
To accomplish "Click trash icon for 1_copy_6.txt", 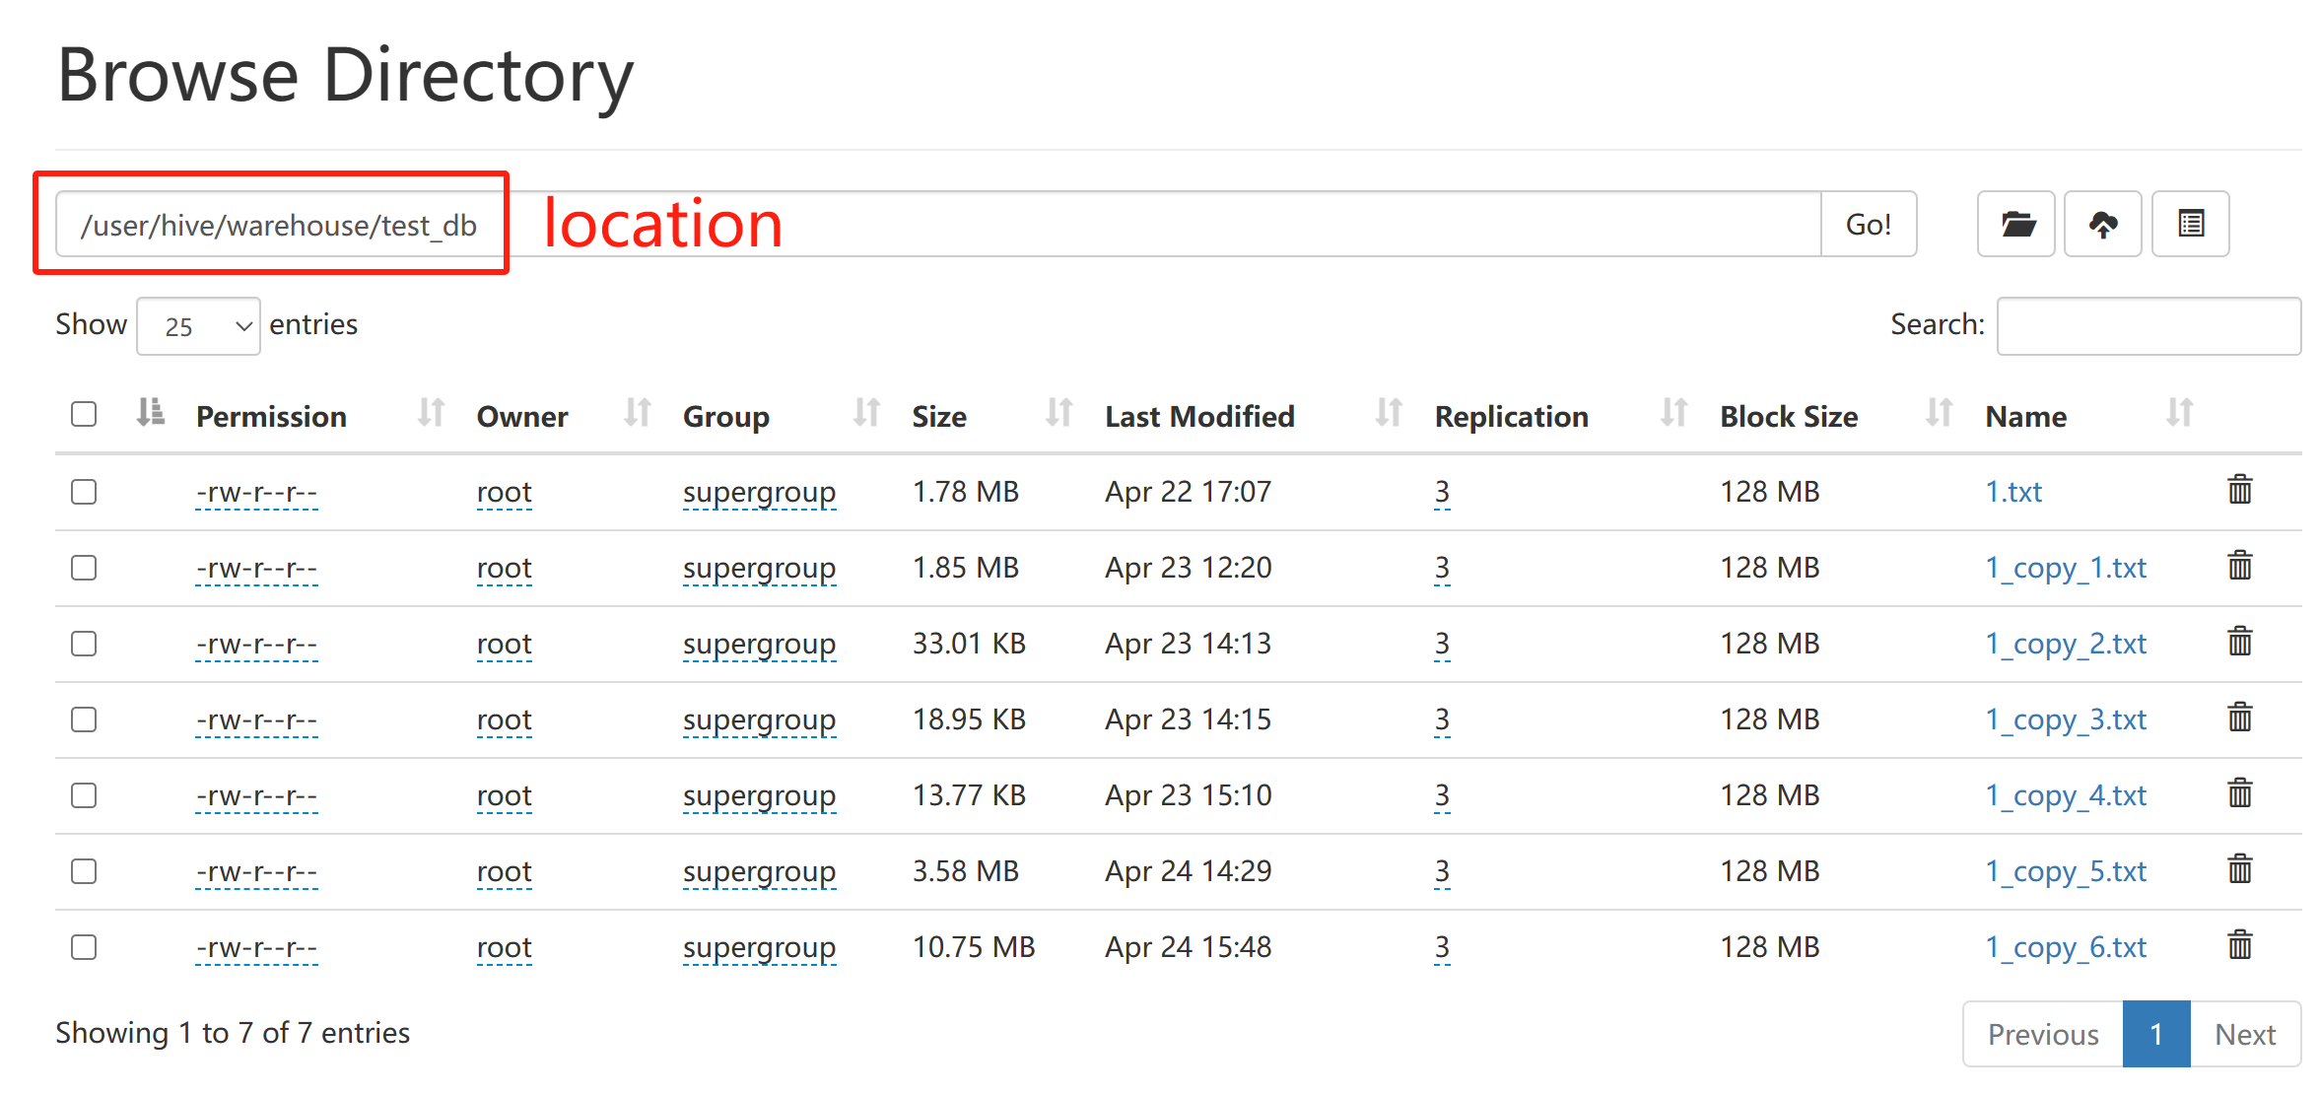I will pos(2239,945).
